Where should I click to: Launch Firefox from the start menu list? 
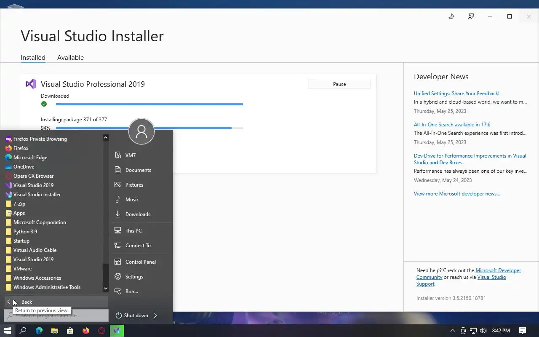pos(53,148)
